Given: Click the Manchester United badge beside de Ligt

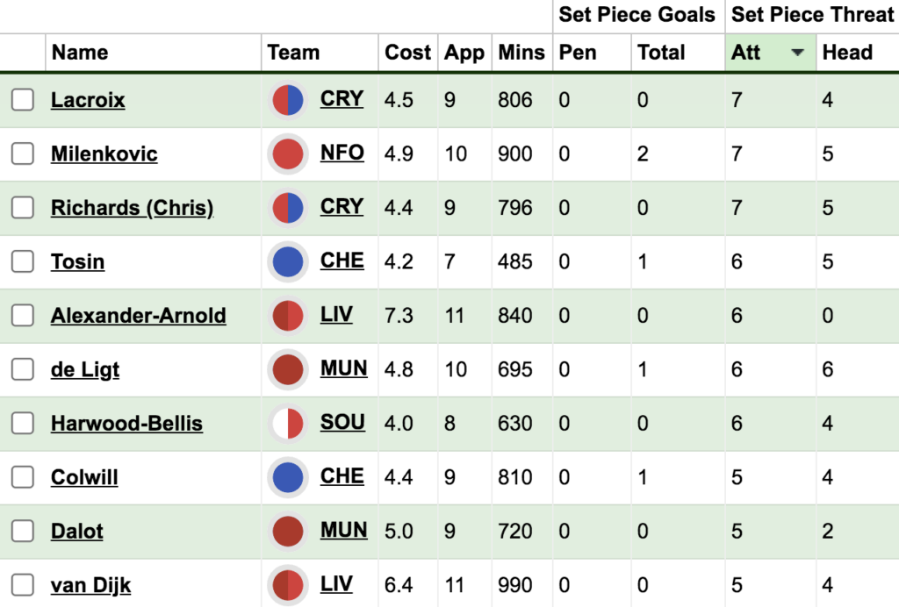Looking at the screenshot, I should pos(287,369).
